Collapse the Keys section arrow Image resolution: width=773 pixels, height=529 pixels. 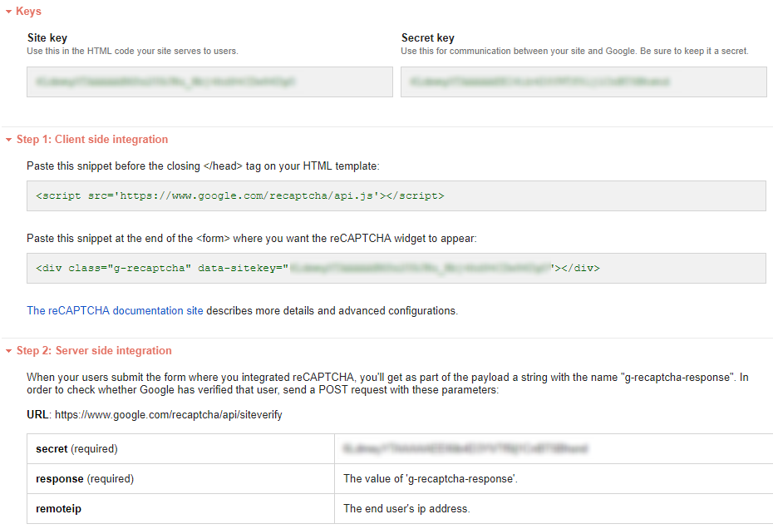[9, 12]
